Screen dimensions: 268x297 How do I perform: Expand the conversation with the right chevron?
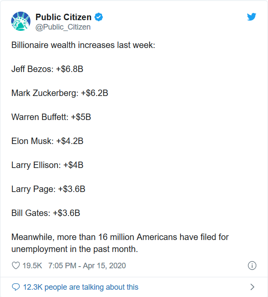click(252, 287)
